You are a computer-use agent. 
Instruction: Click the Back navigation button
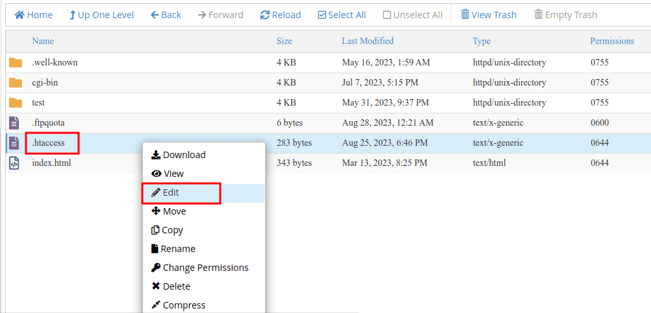click(x=166, y=15)
